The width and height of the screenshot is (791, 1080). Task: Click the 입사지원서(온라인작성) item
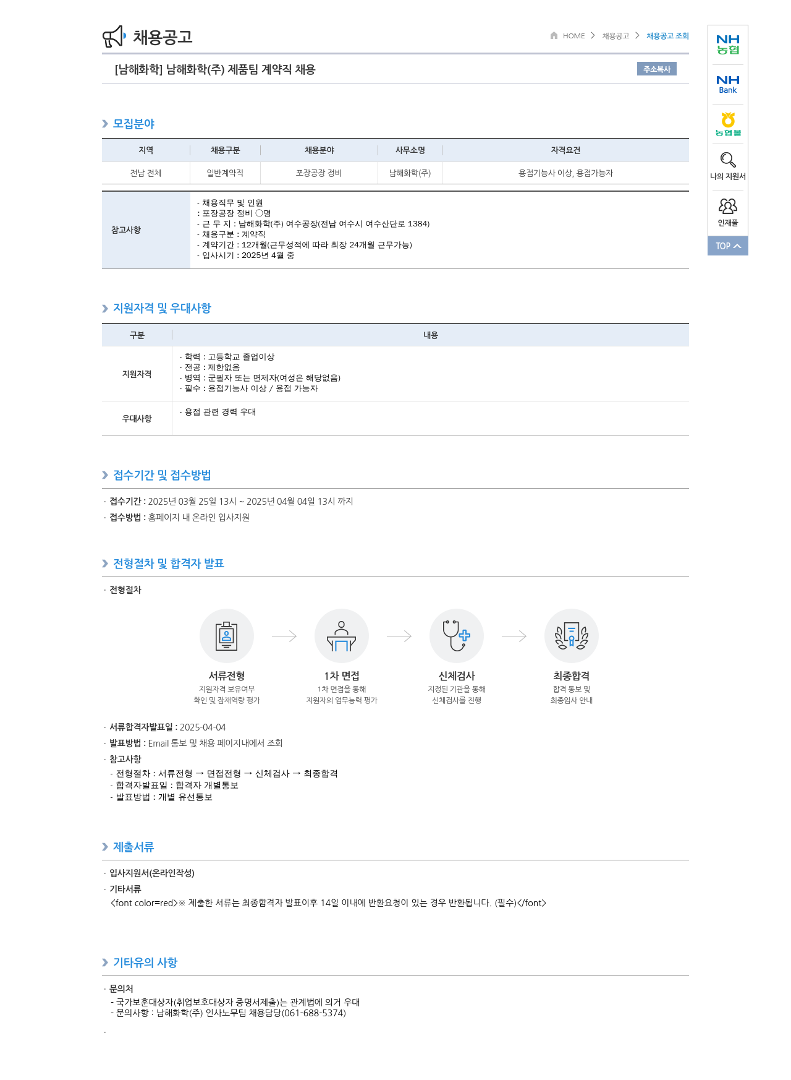(152, 873)
